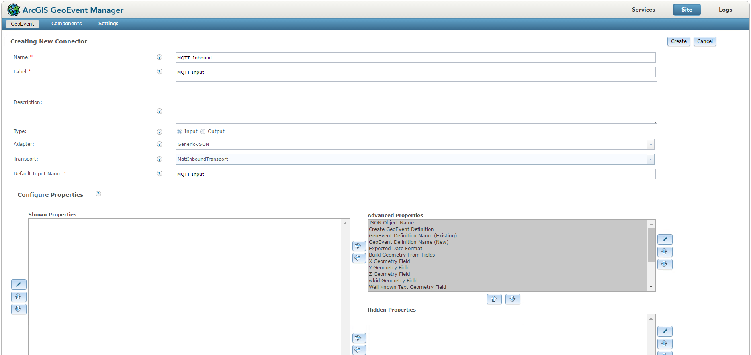This screenshot has width=751, height=355.
Task: Open help for the Adapter field
Action: pos(160,145)
